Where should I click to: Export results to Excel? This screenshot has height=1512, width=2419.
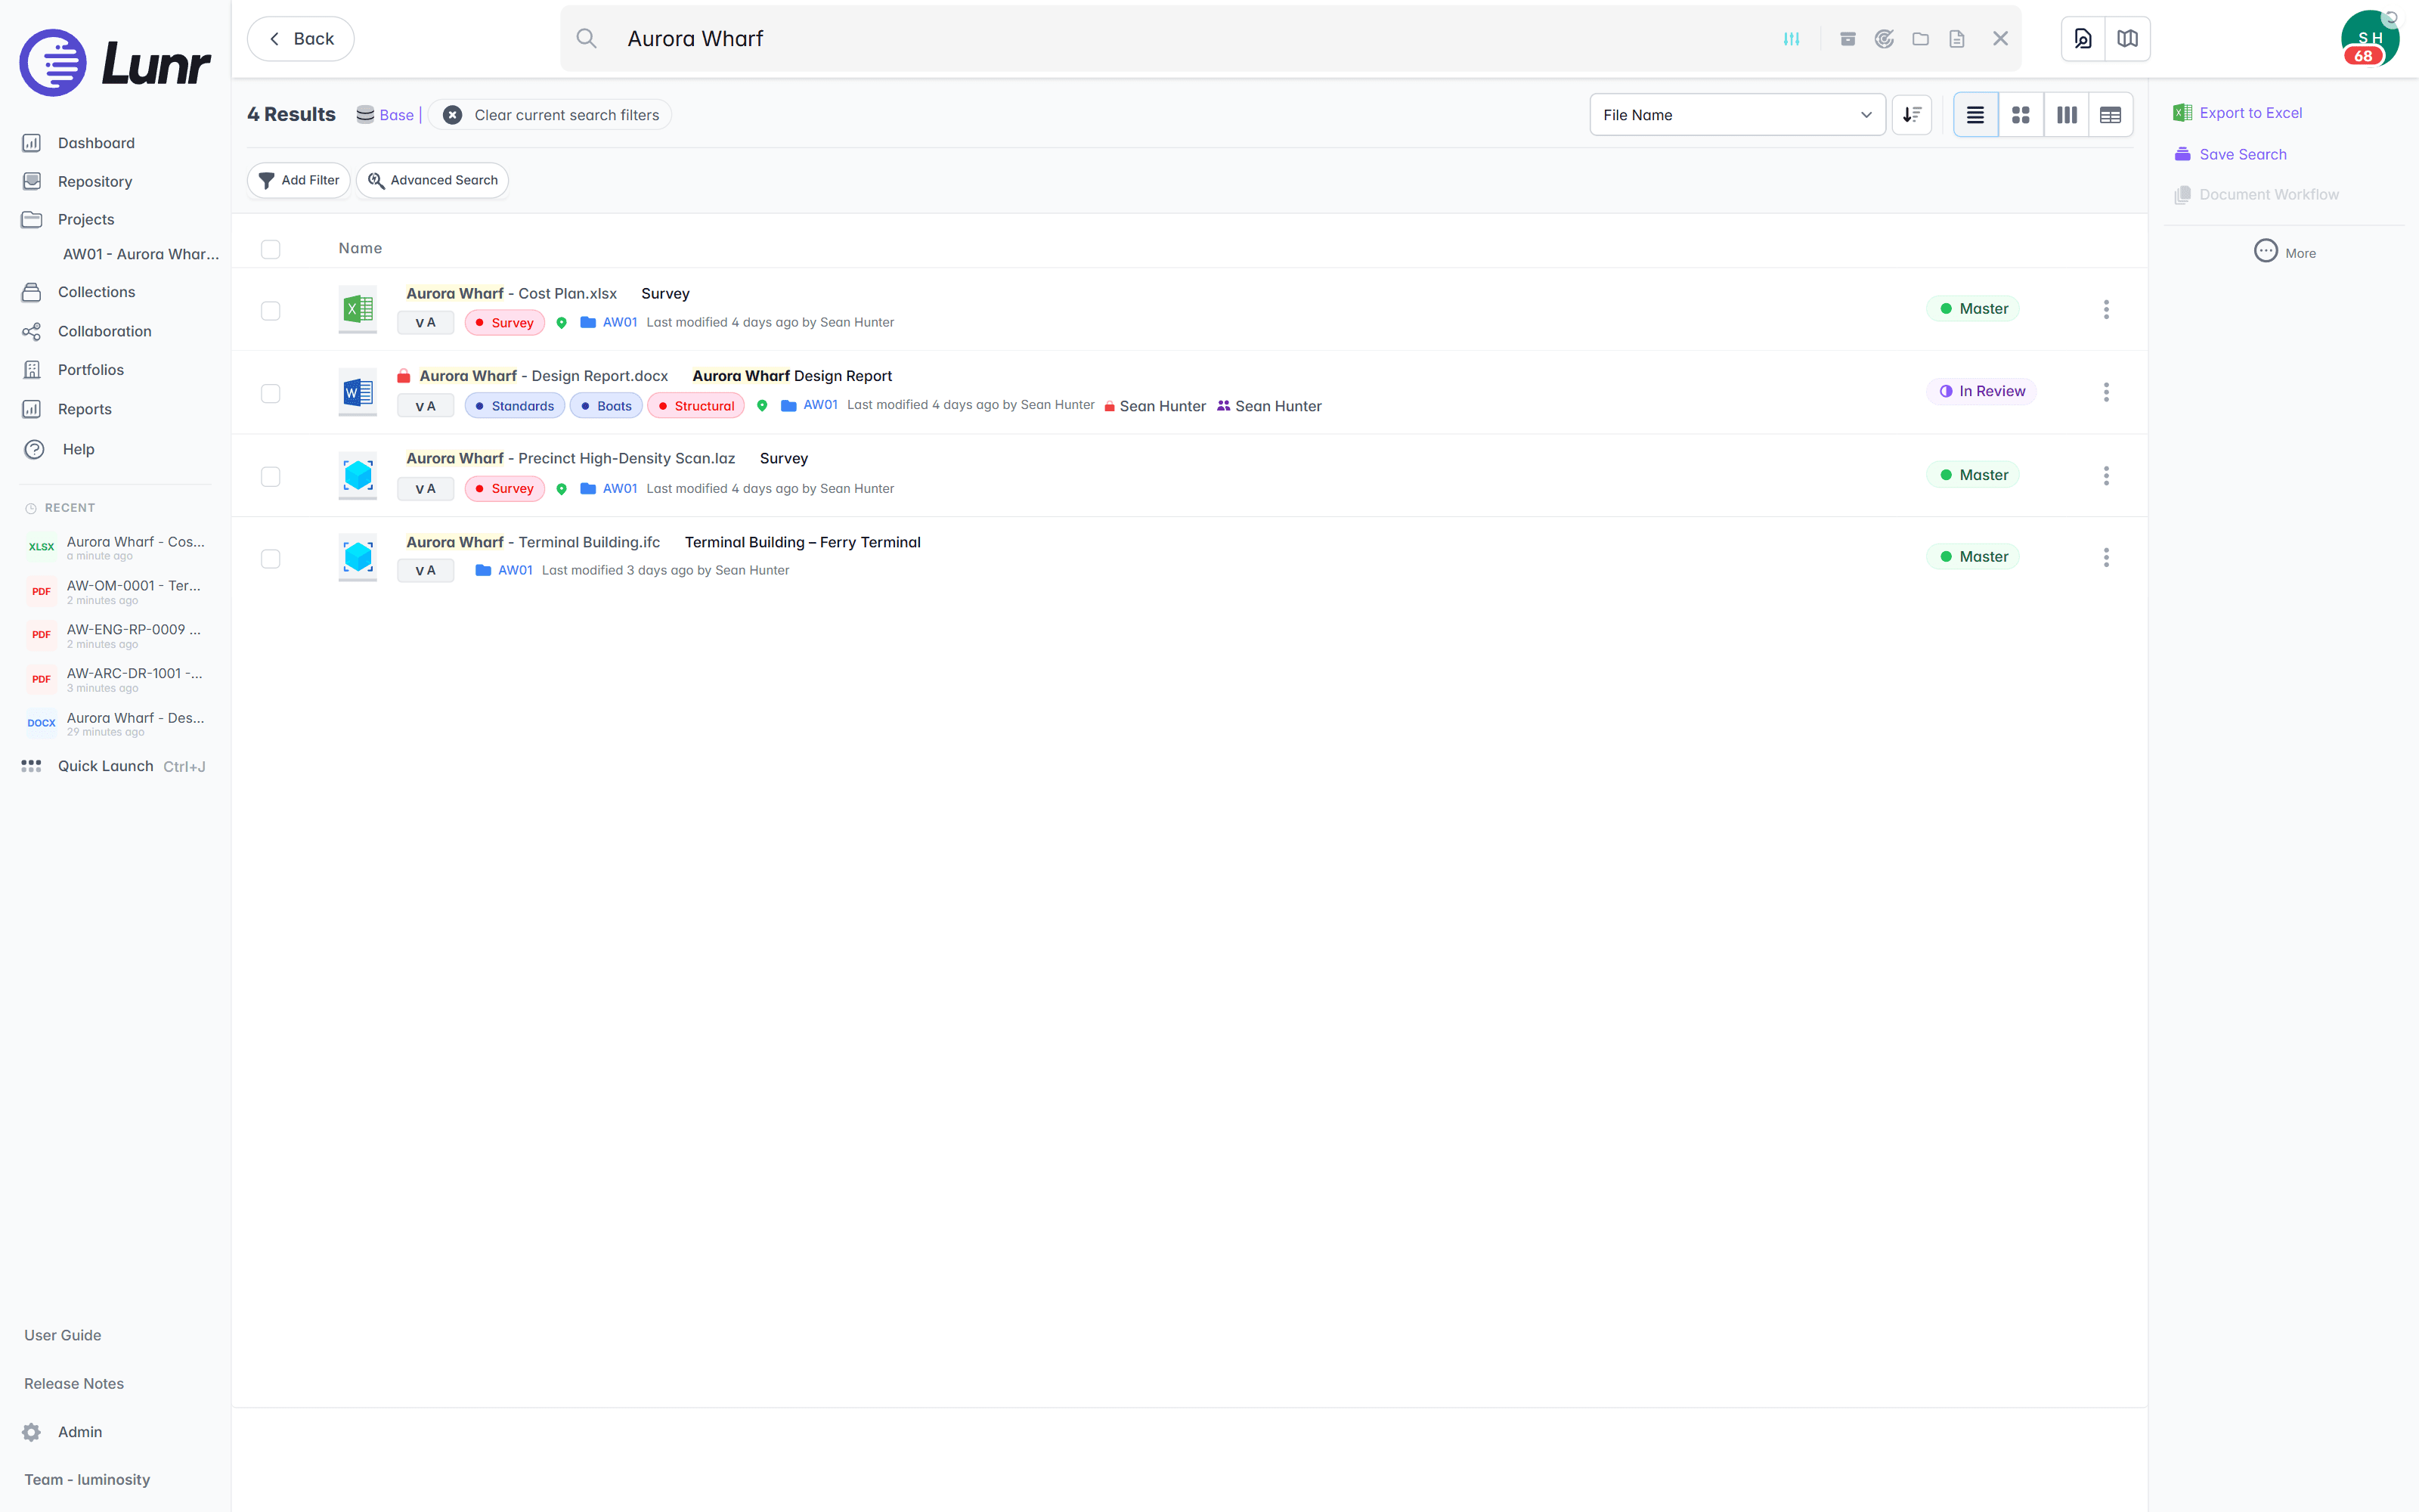click(2237, 113)
